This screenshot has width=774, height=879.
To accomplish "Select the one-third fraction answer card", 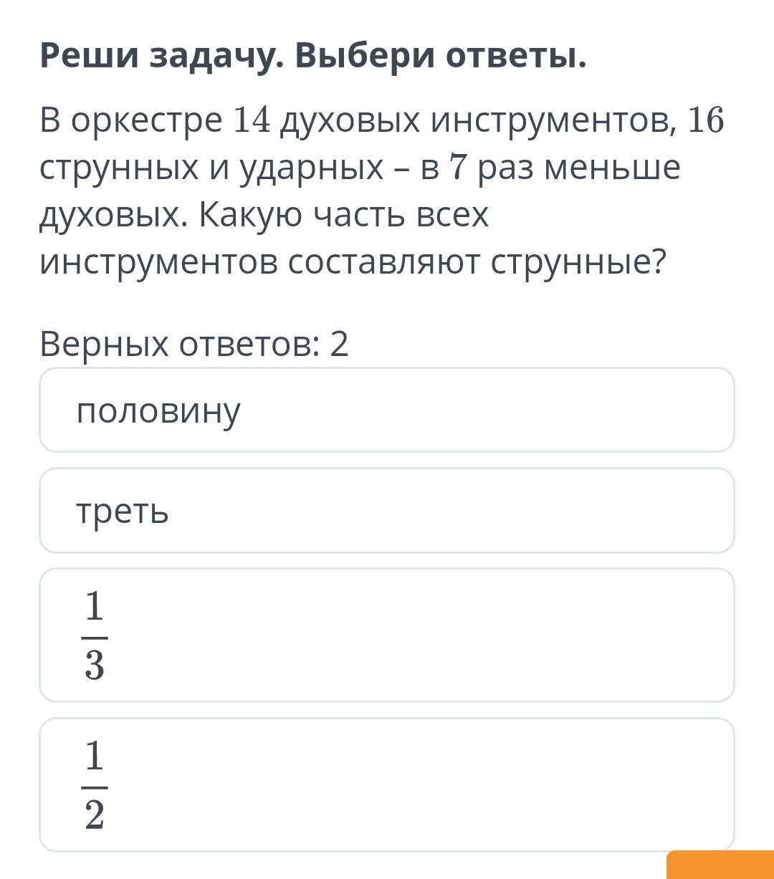I will point(387,635).
